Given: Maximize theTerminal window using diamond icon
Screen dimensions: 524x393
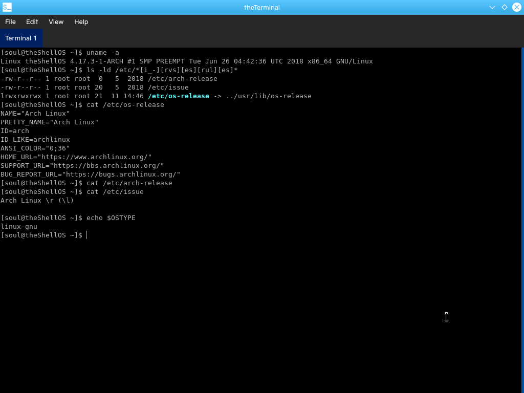Looking at the screenshot, I should [505, 7].
